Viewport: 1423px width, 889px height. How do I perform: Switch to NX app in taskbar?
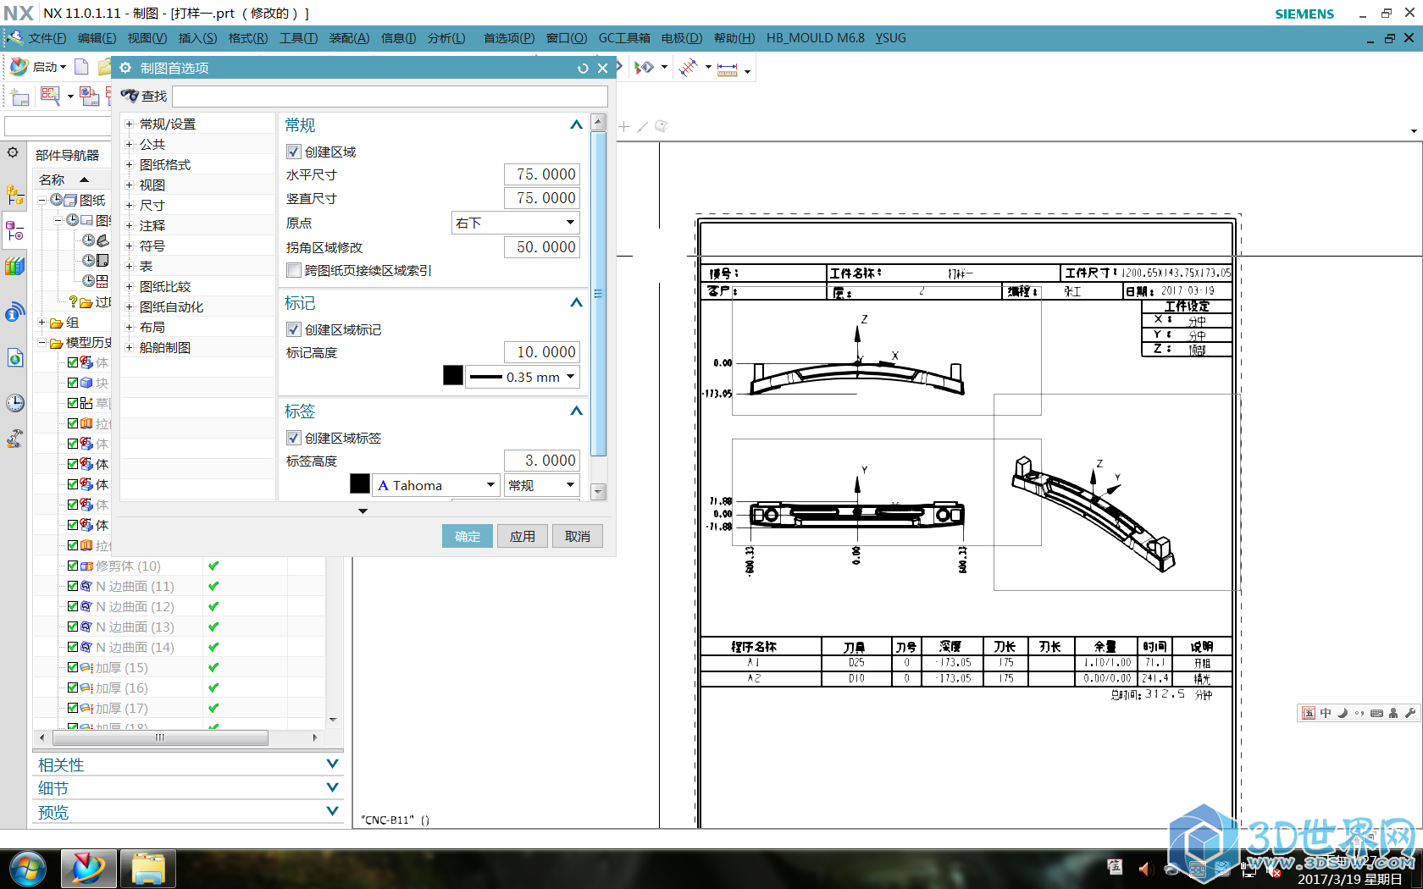tap(88, 869)
